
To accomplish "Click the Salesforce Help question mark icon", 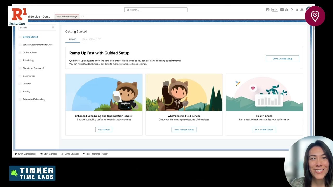I will coord(292,10).
